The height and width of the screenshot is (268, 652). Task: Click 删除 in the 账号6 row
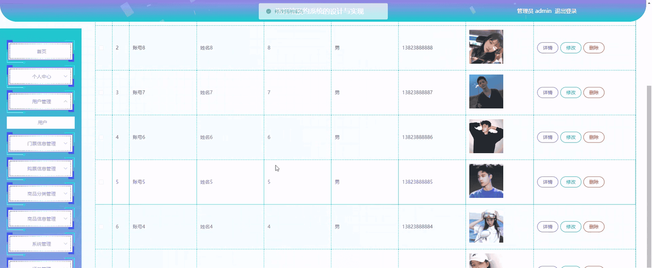[x=594, y=137]
